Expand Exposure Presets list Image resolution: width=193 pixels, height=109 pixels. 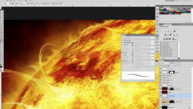pos(161,47)
